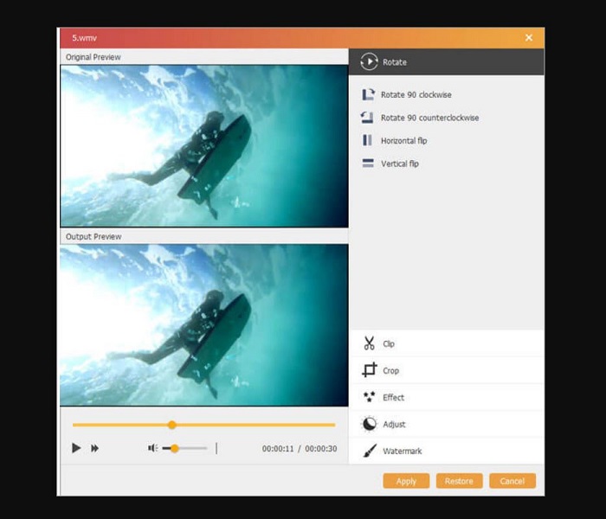The height and width of the screenshot is (519, 606).
Task: Click the "Original Preview" heading
Action: pos(93,57)
